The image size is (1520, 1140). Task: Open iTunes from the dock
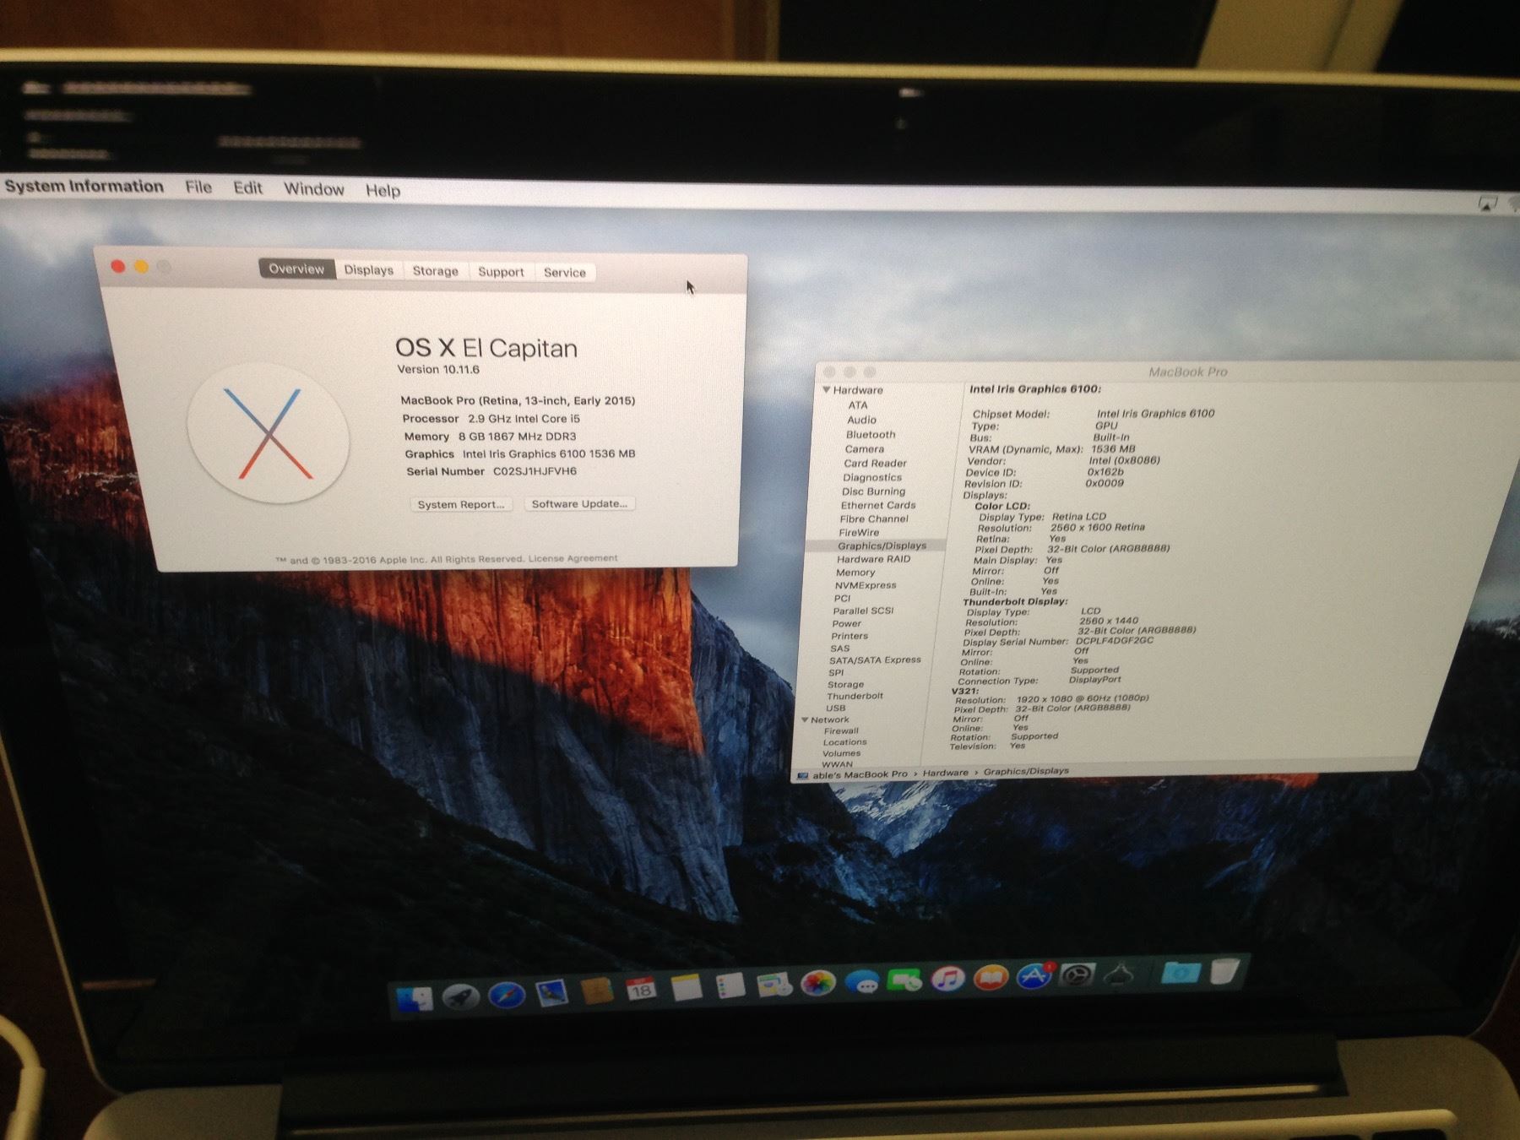(947, 980)
